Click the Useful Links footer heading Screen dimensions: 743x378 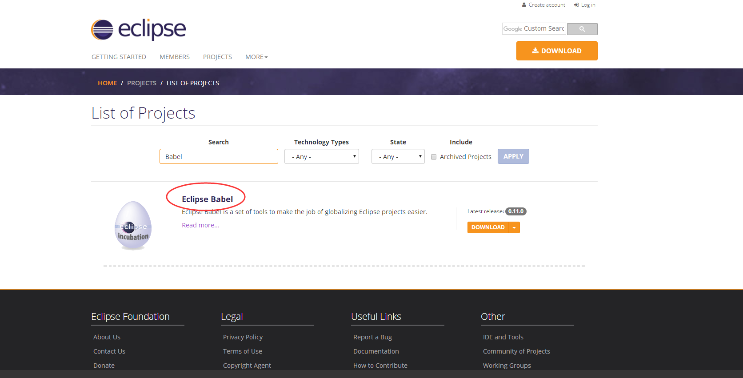click(376, 317)
